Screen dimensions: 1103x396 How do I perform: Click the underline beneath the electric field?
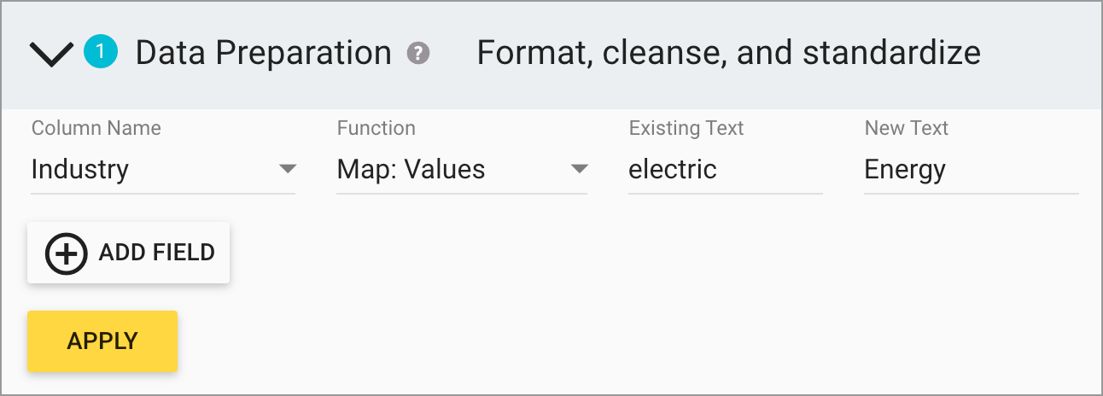726,194
